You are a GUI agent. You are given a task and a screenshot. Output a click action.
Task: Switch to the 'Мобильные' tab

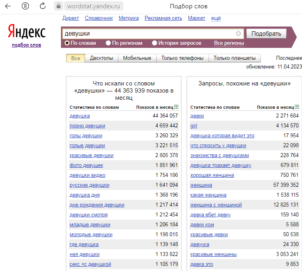[137, 58]
